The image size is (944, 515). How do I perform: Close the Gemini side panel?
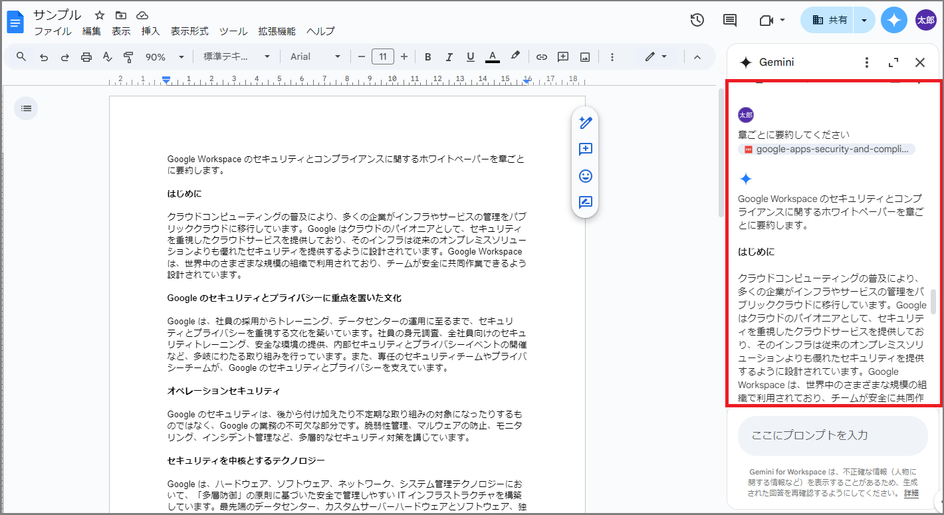920,62
